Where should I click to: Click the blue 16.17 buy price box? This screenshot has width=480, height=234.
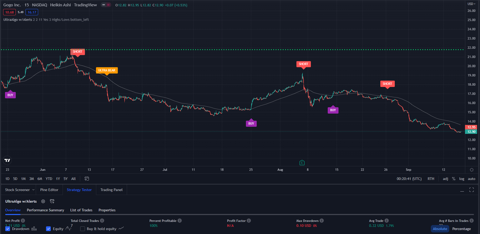(x=32, y=12)
